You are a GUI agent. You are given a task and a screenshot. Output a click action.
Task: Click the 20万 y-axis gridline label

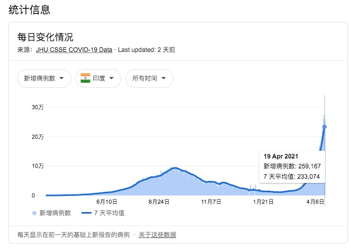tap(37, 137)
